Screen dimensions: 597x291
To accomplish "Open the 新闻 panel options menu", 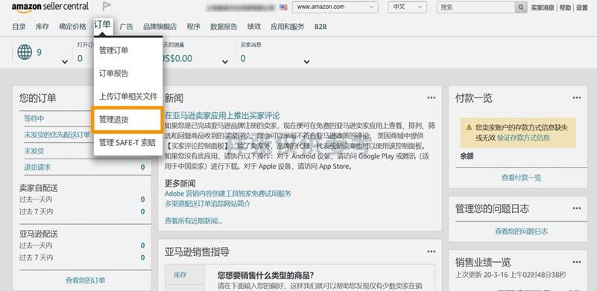I will pos(431,97).
